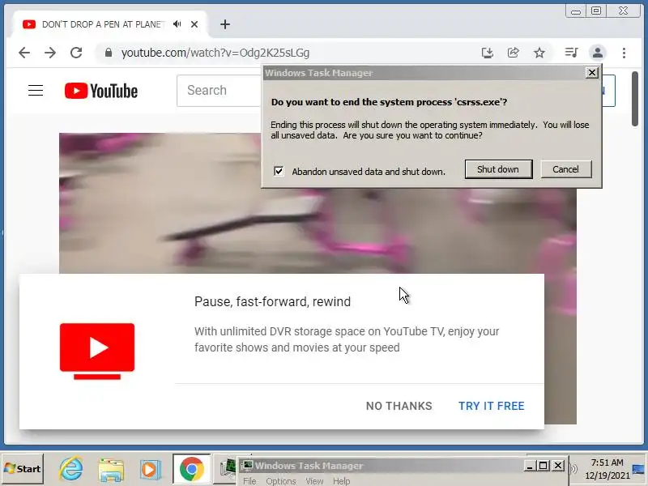This screenshot has height=486, width=648.
Task: Open Options menu in Task Manager window
Action: [x=280, y=481]
